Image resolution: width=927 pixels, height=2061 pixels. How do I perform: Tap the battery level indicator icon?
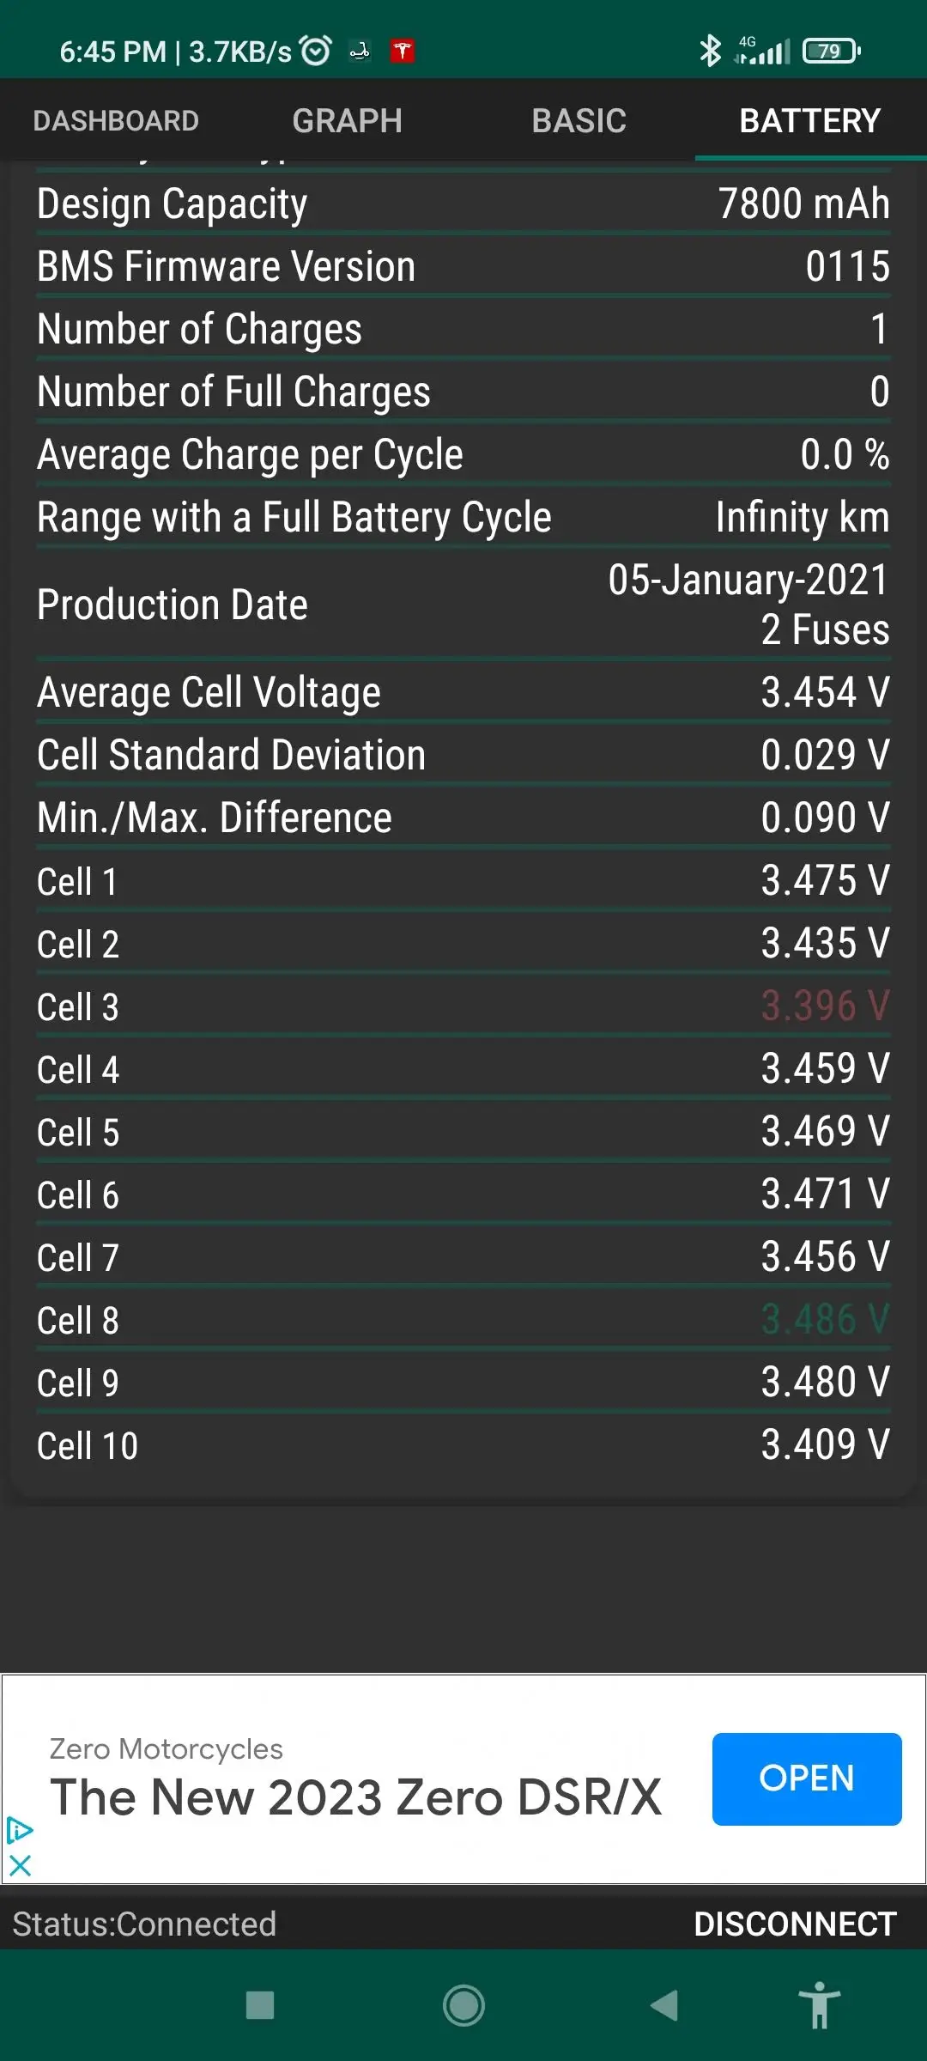[x=831, y=52]
